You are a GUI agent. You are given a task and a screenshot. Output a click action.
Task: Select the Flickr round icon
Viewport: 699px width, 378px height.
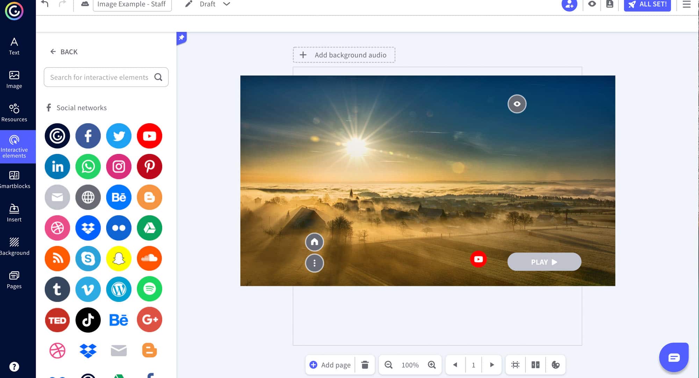[x=119, y=228]
